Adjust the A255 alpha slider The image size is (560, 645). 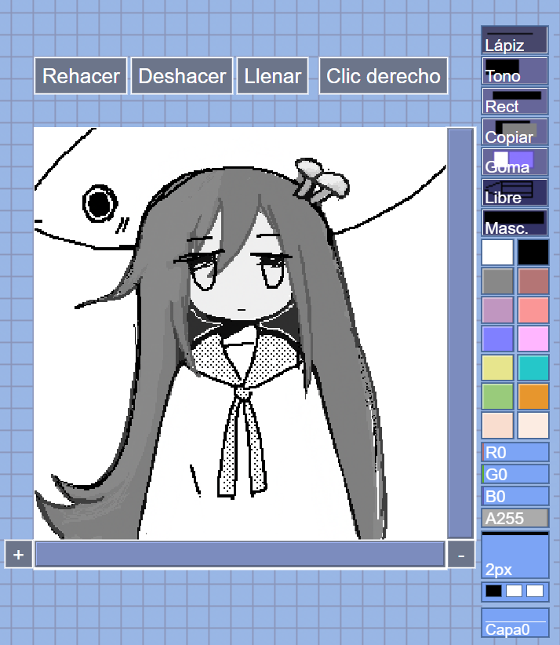click(x=515, y=518)
